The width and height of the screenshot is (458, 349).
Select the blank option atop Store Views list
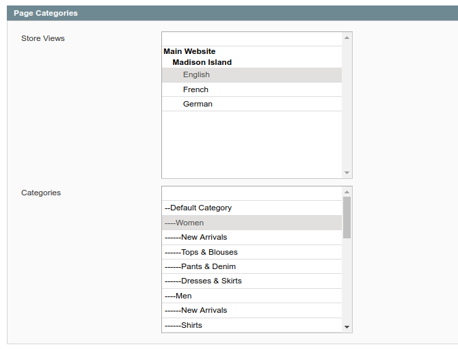[252, 39]
